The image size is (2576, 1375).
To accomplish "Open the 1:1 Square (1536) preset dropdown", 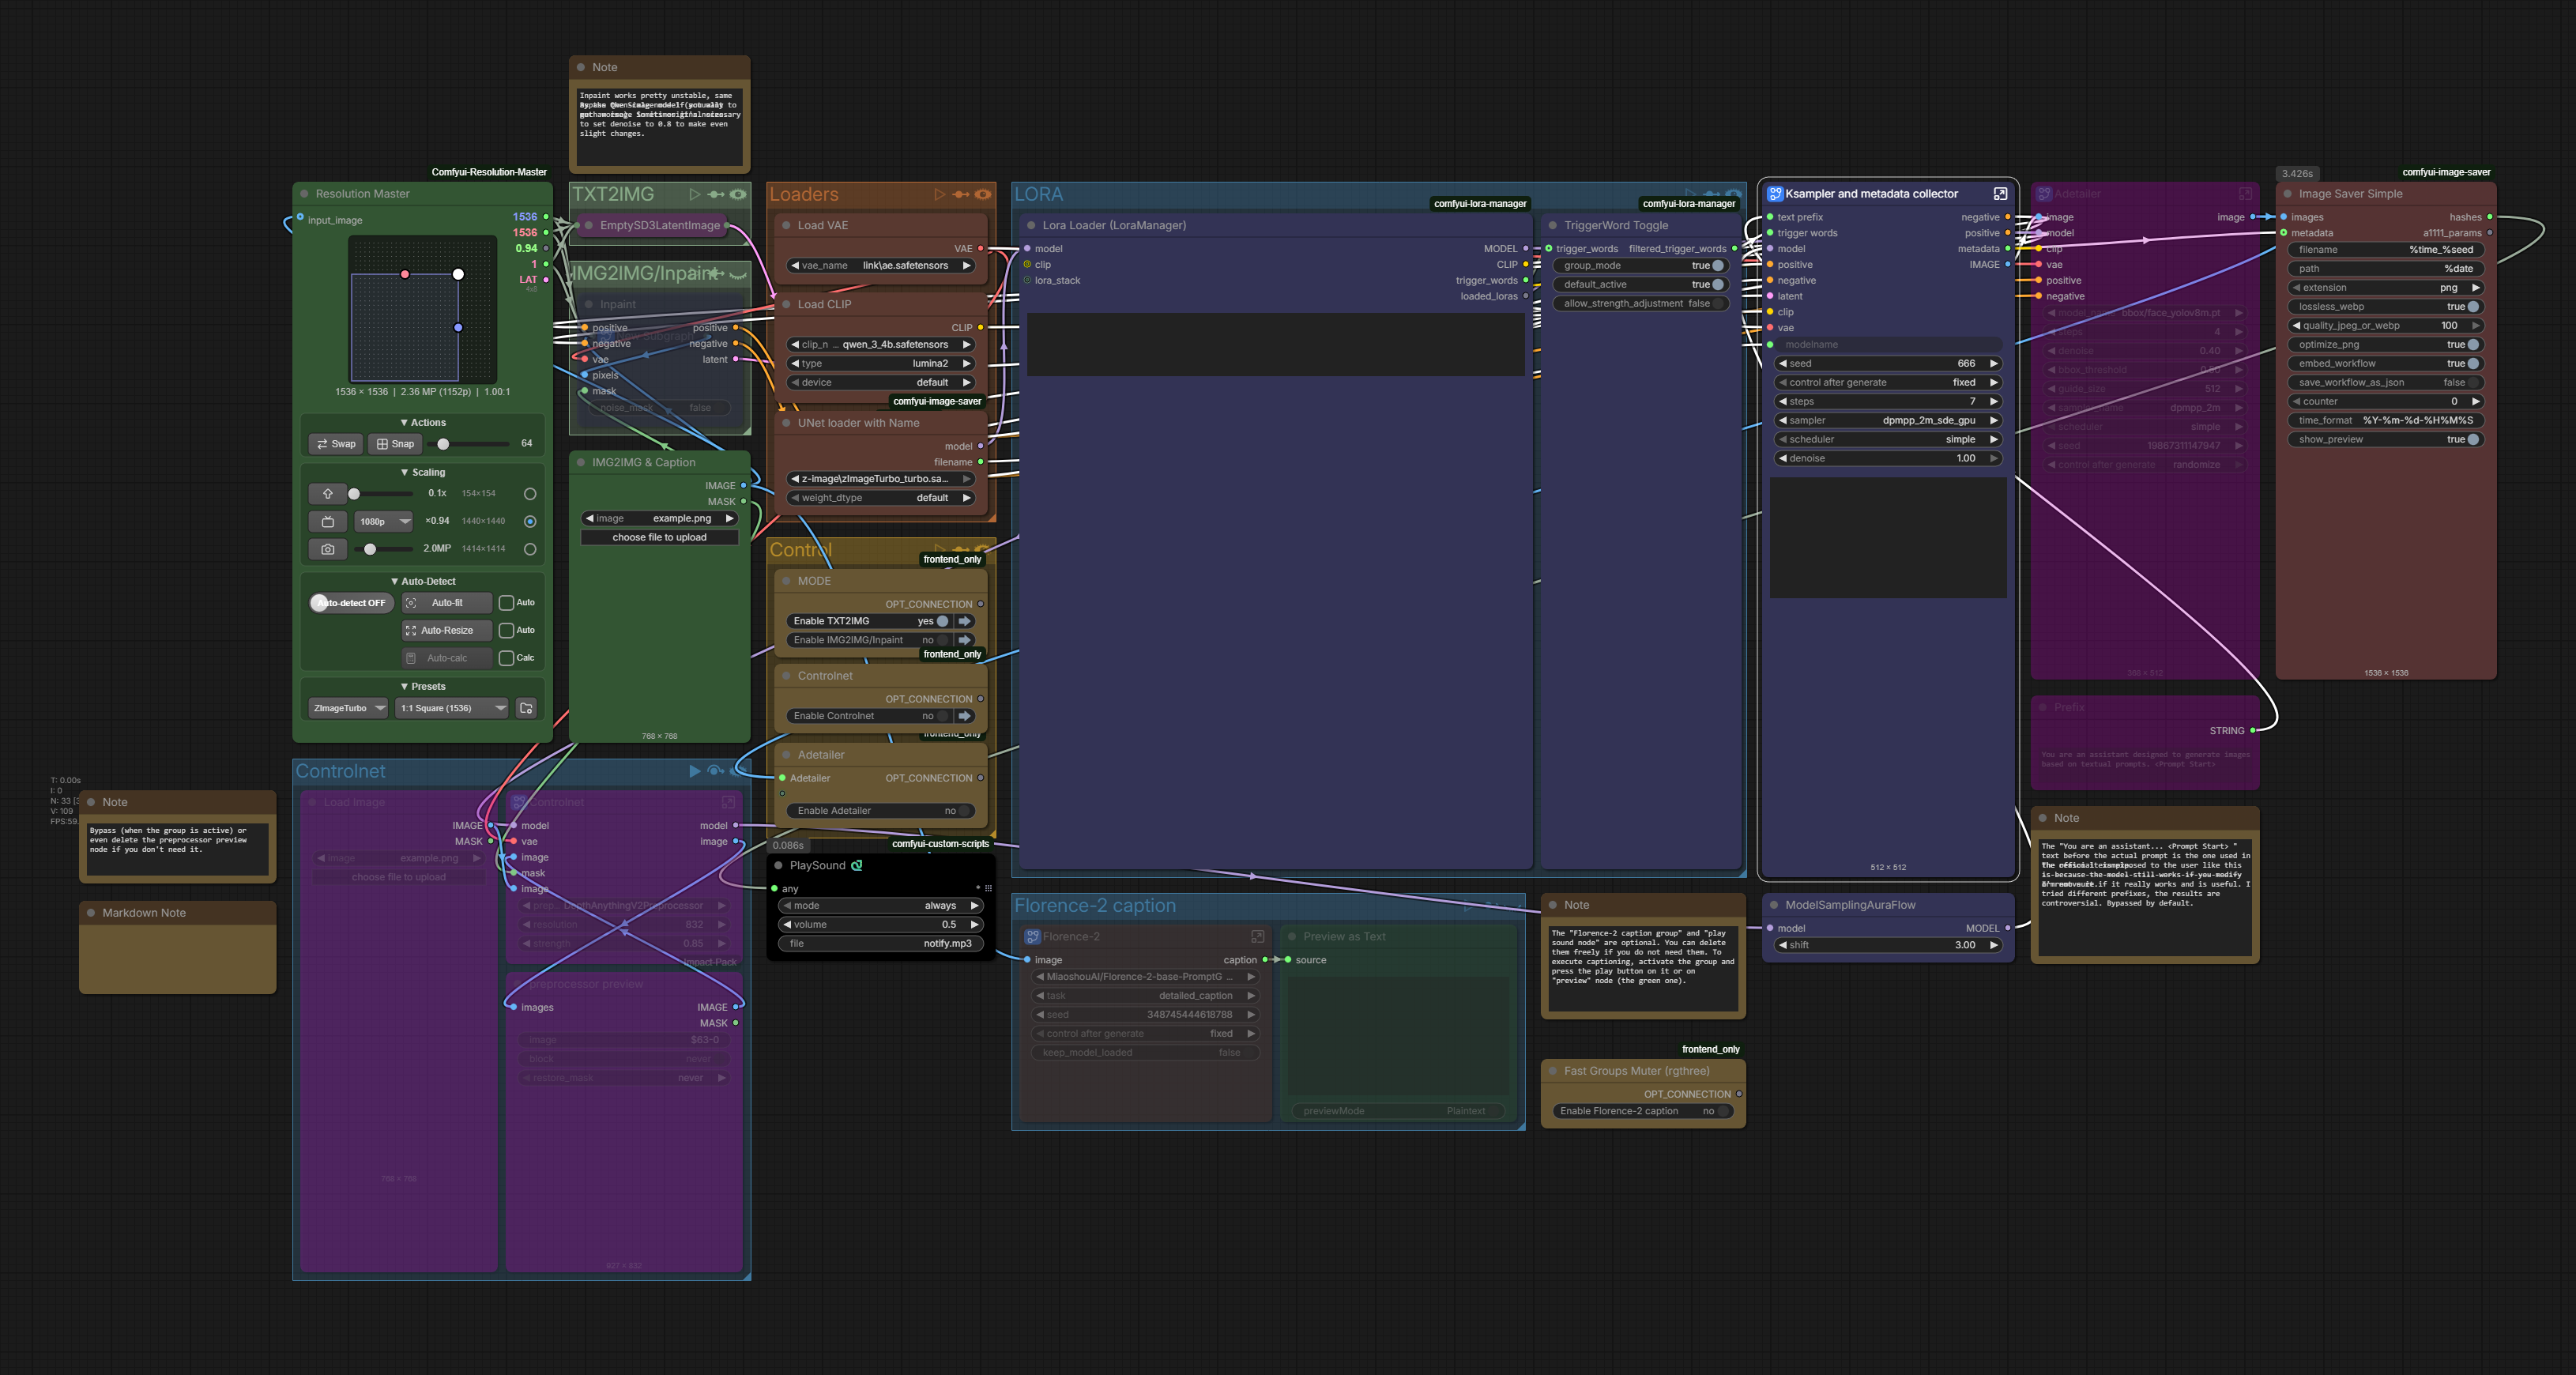I will 453,708.
